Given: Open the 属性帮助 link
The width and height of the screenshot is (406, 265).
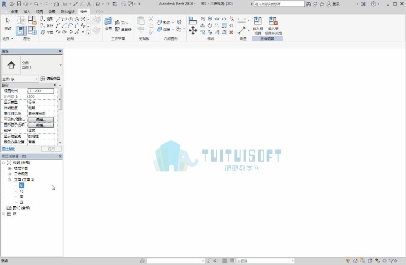Looking at the screenshot, I should (9, 148).
